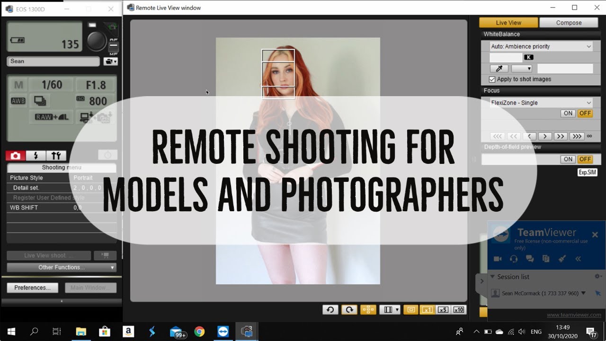Turn Depth-of-field preview ON
The height and width of the screenshot is (341, 606).
[x=568, y=160]
